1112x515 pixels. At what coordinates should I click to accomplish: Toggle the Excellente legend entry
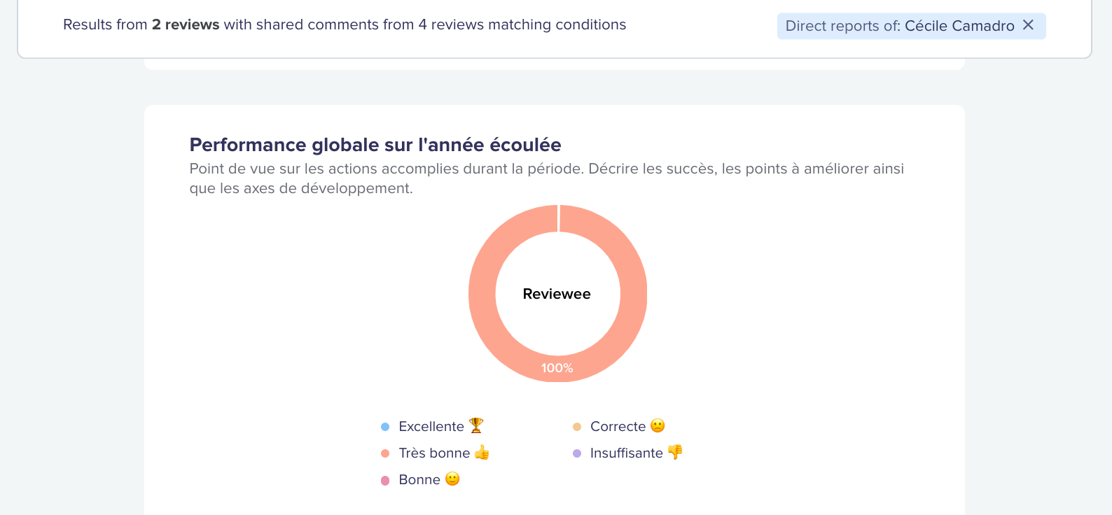431,426
